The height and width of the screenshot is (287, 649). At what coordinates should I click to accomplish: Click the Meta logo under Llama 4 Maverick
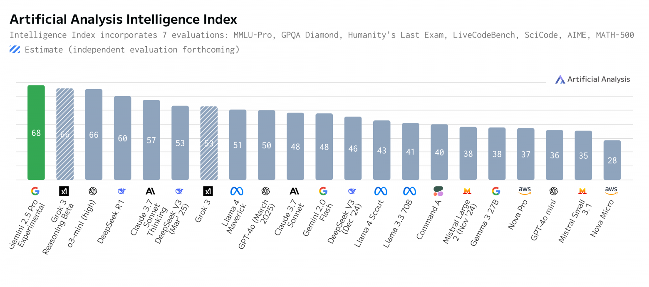click(x=237, y=191)
